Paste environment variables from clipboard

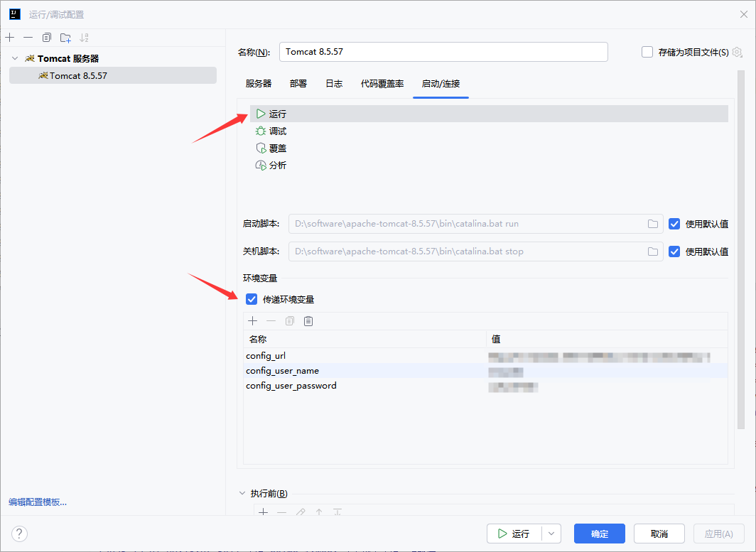tap(308, 321)
